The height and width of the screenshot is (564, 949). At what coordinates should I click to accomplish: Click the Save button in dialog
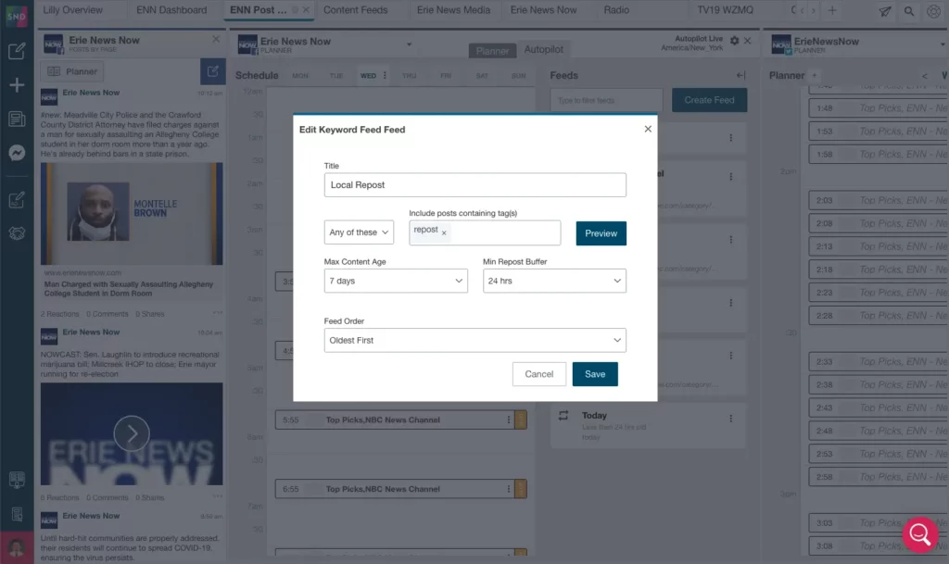pyautogui.click(x=595, y=374)
